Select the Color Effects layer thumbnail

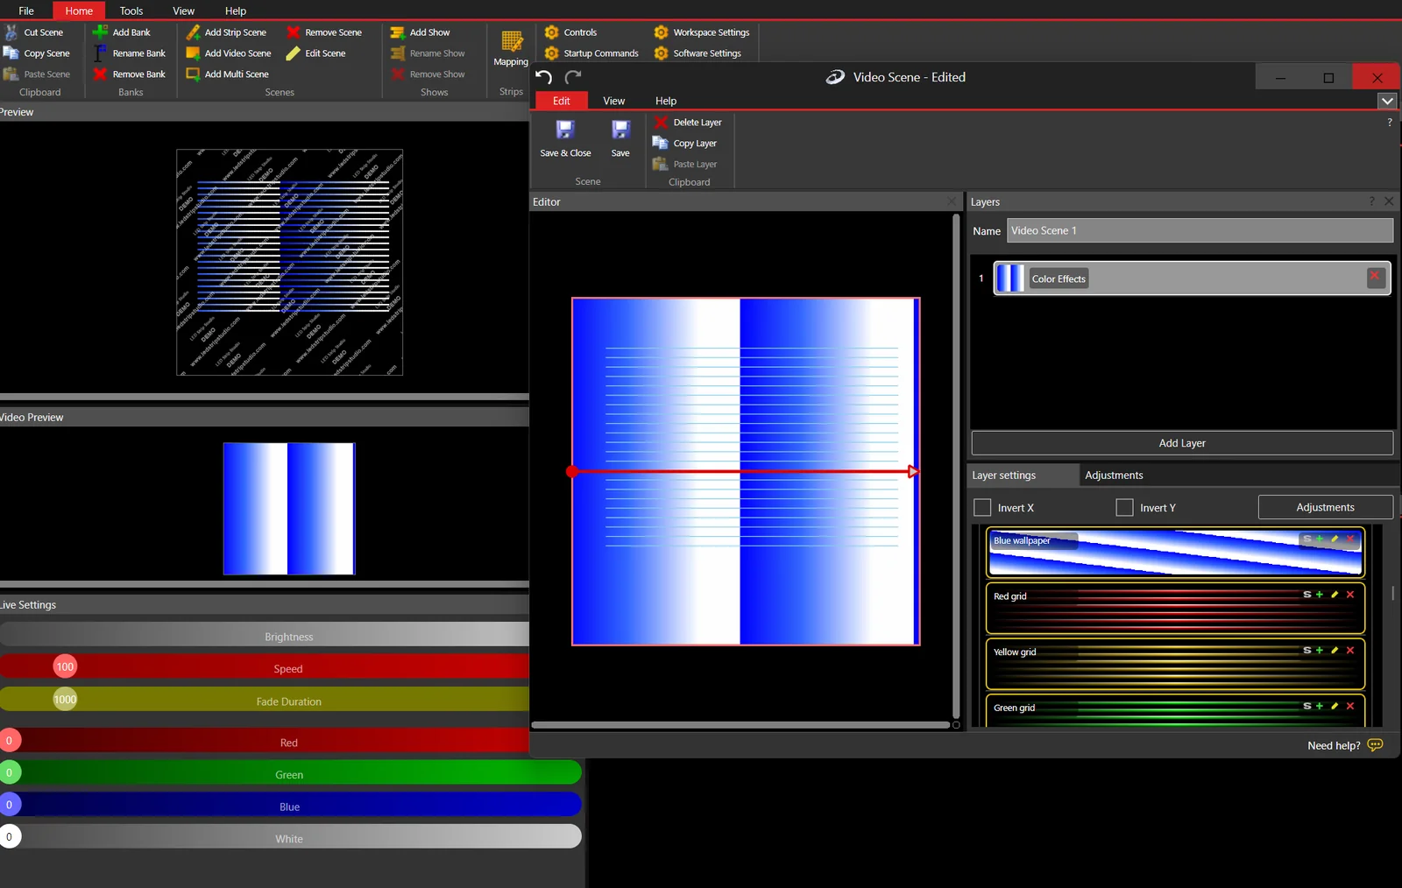pos(1009,278)
